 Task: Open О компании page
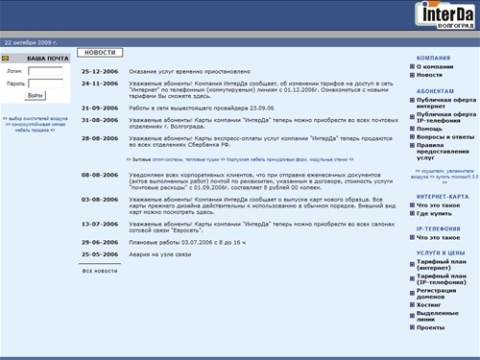click(435, 67)
